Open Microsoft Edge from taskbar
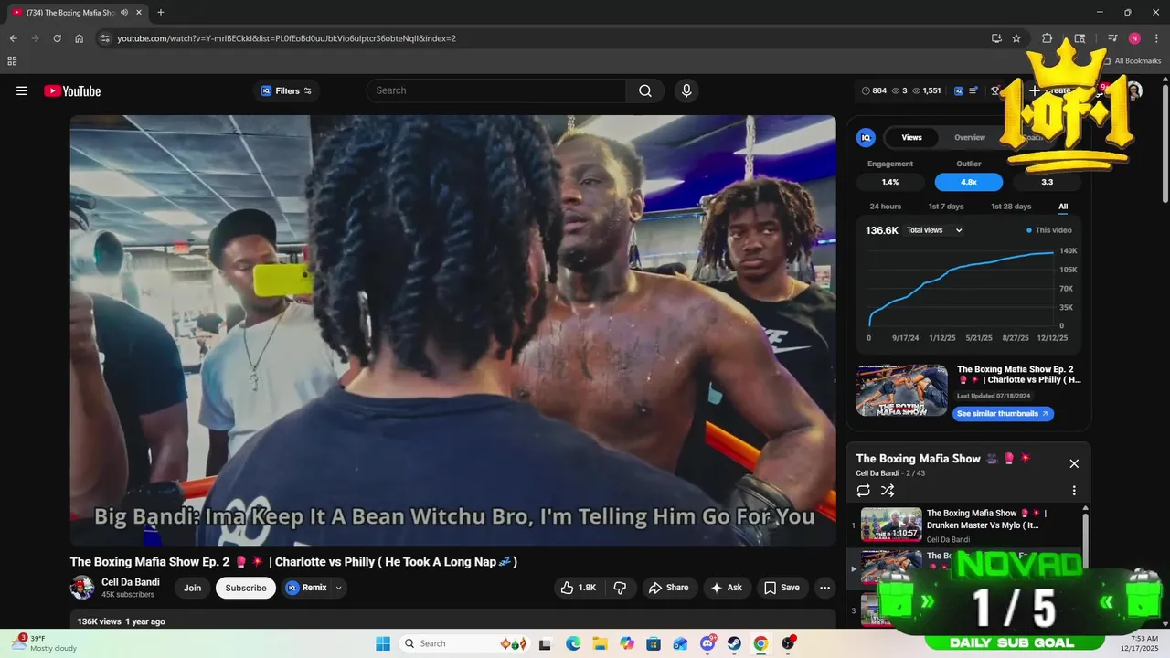Image resolution: width=1170 pixels, height=658 pixels. point(572,643)
